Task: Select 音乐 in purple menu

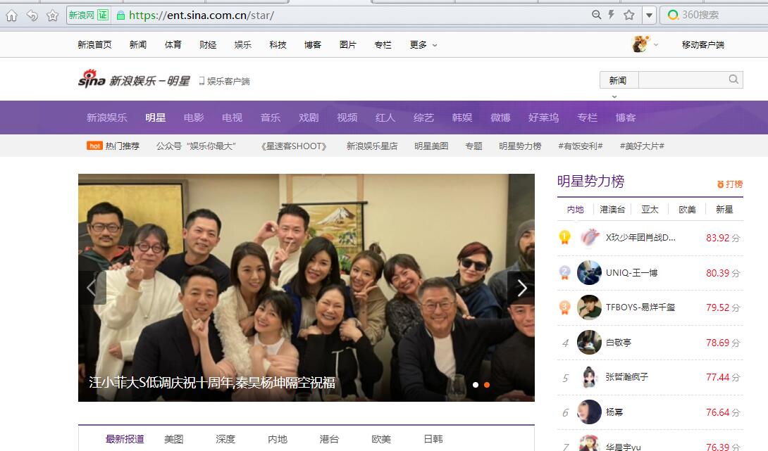Action: pyautogui.click(x=271, y=117)
